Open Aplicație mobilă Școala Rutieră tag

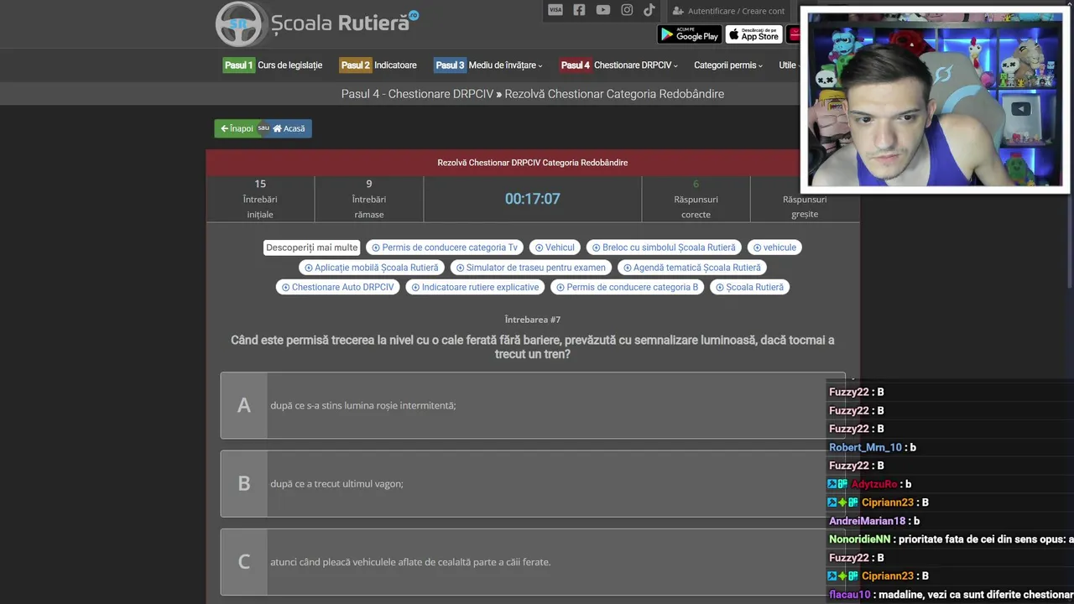coord(372,268)
